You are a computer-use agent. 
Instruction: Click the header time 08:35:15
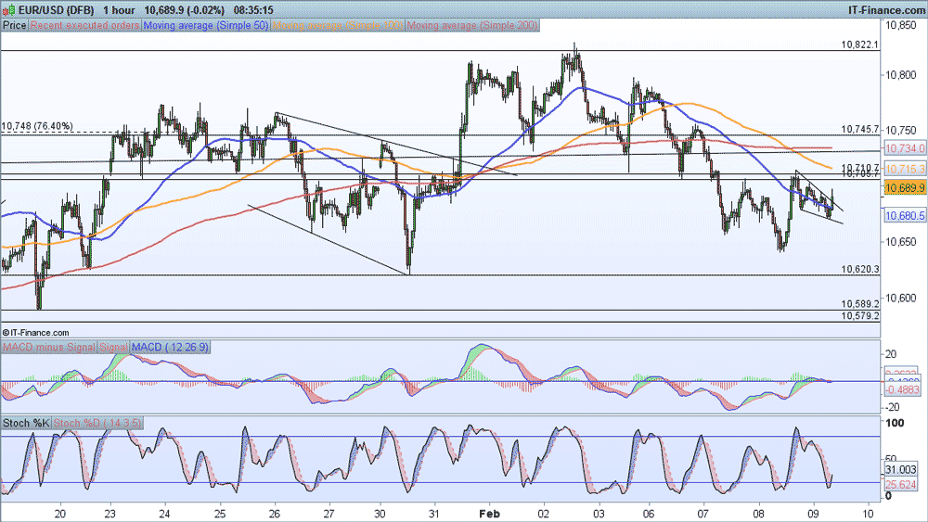click(253, 10)
